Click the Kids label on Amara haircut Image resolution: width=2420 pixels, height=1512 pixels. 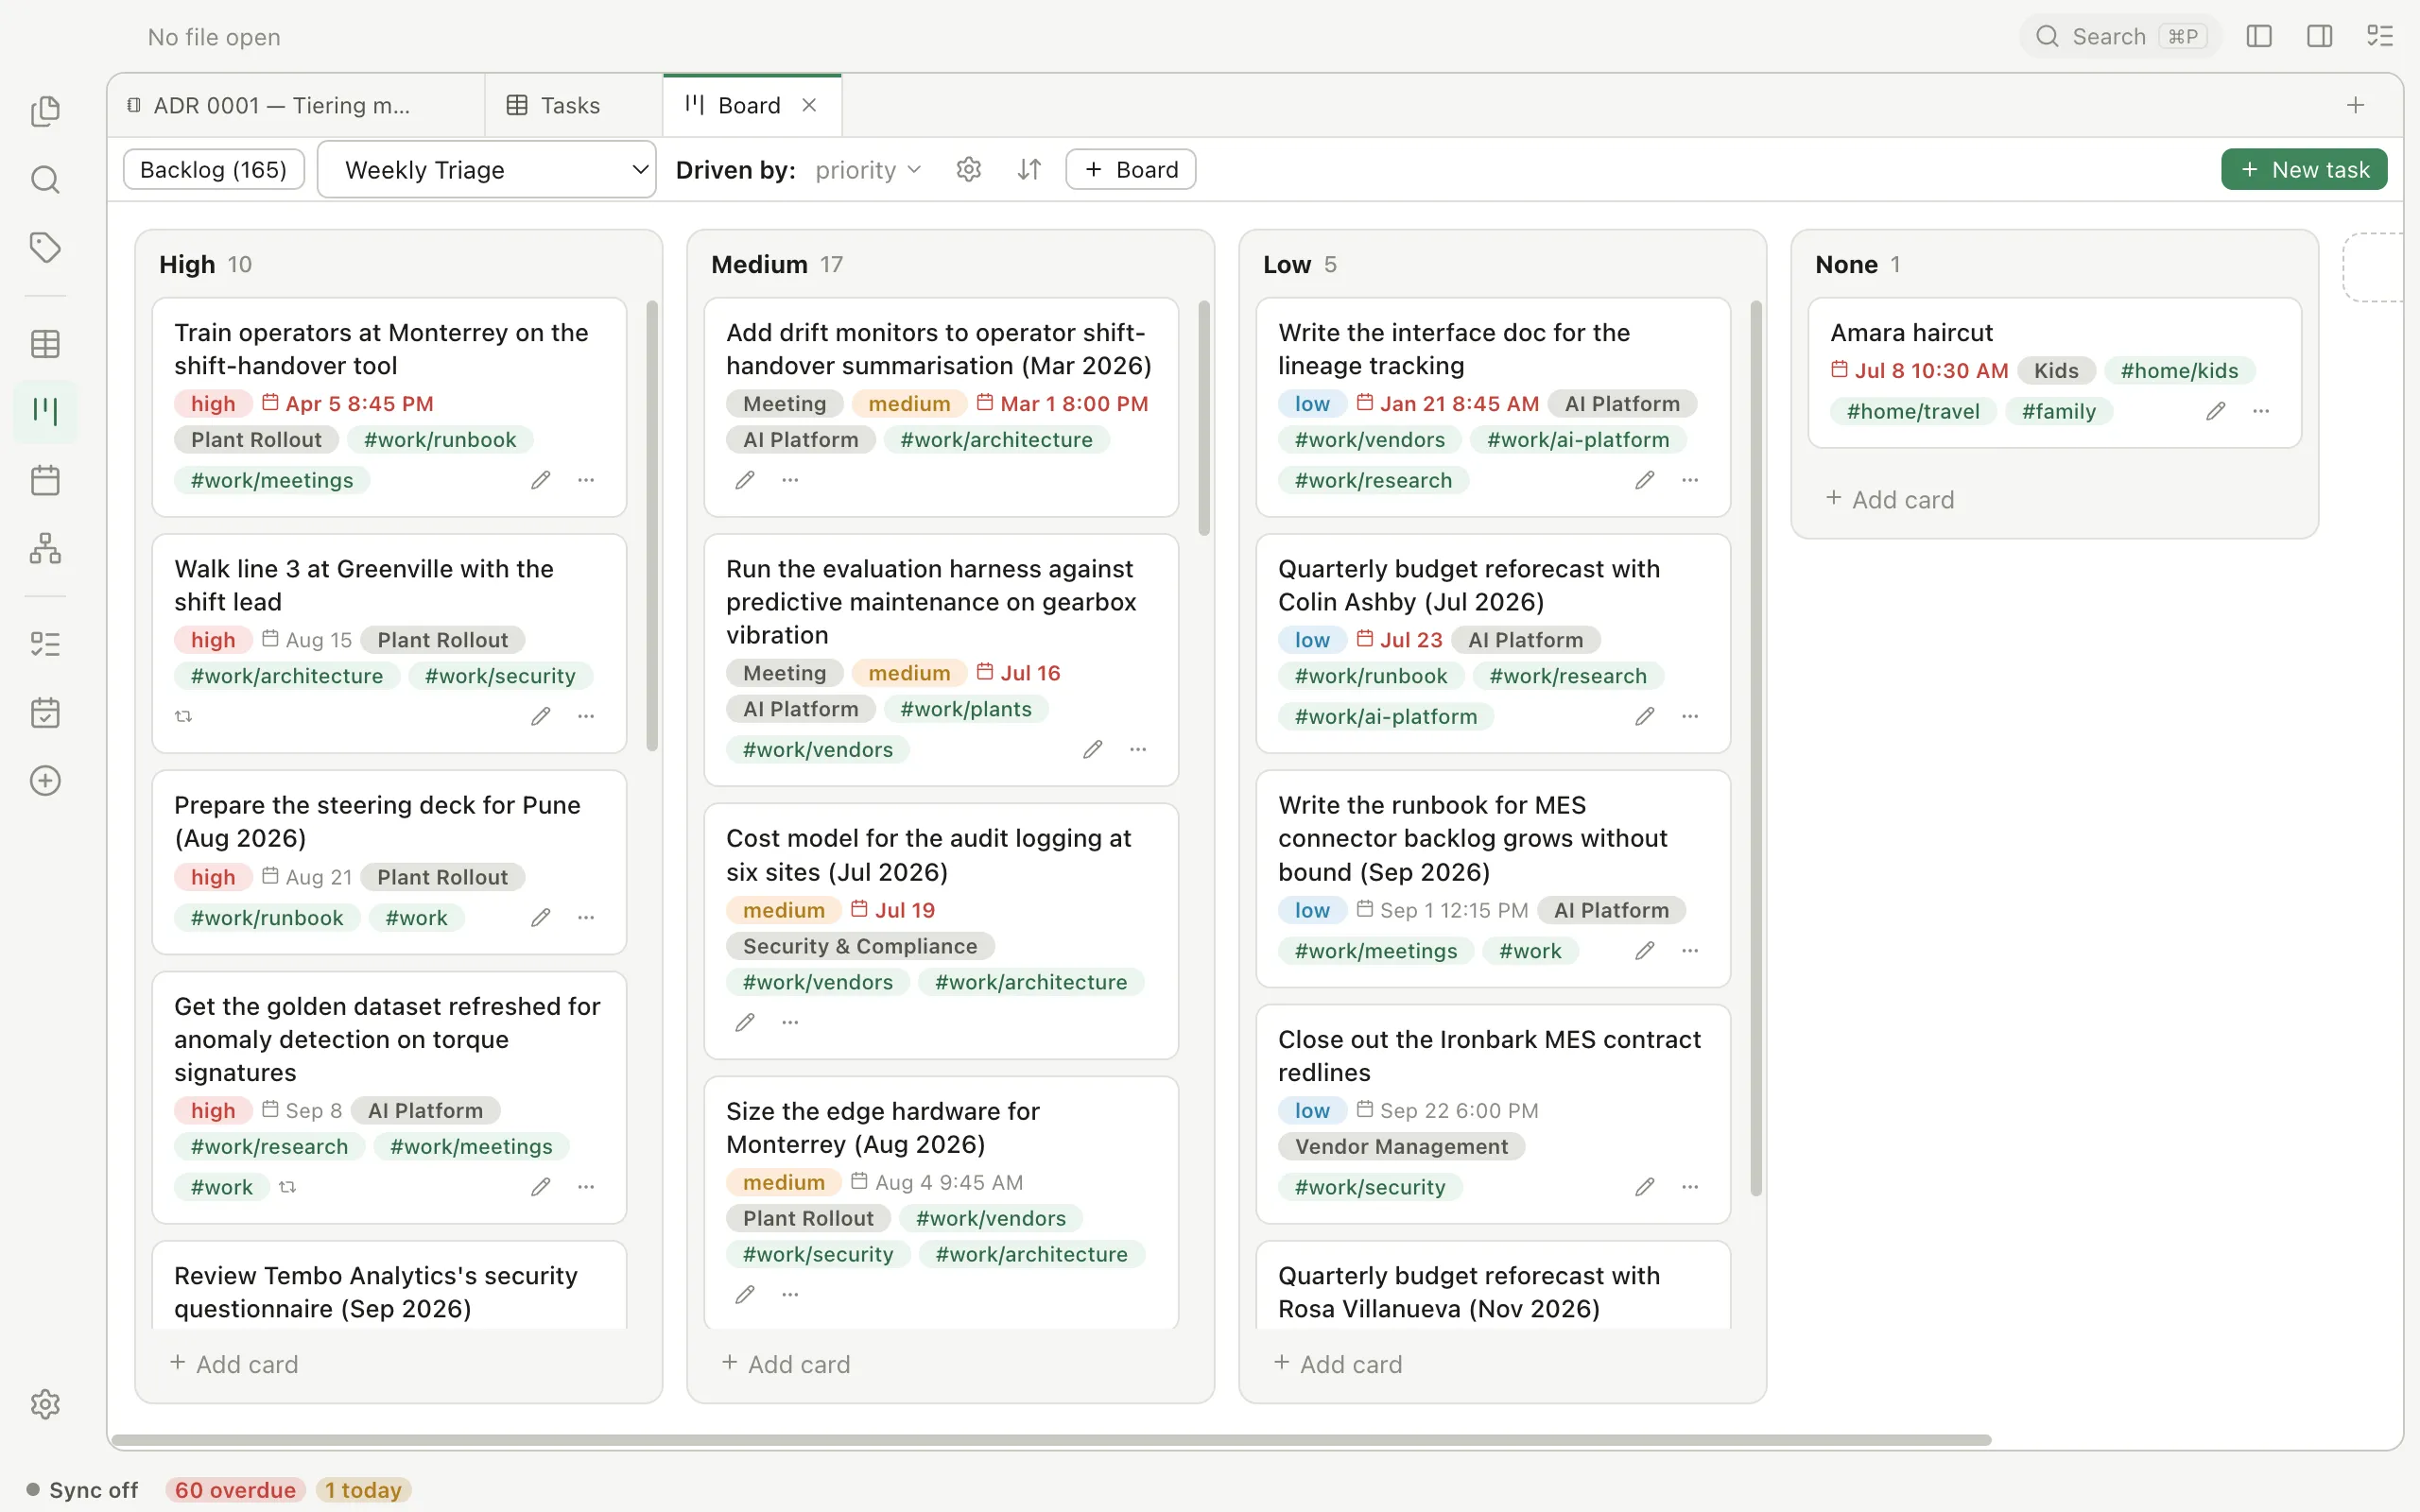2056,370
